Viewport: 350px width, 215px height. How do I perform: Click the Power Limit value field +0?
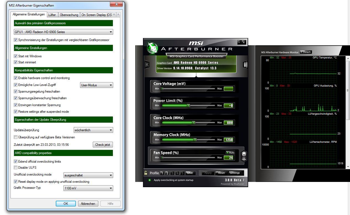229,106
